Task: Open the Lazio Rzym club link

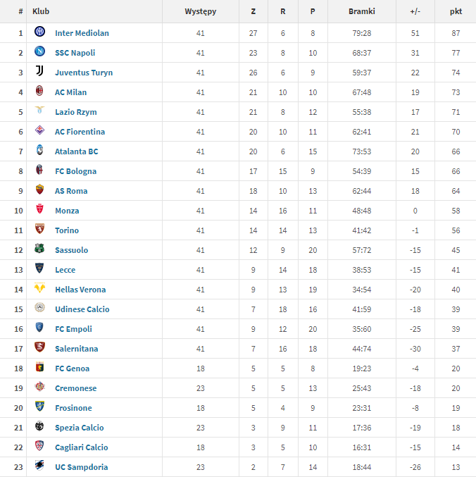Action: pos(76,112)
